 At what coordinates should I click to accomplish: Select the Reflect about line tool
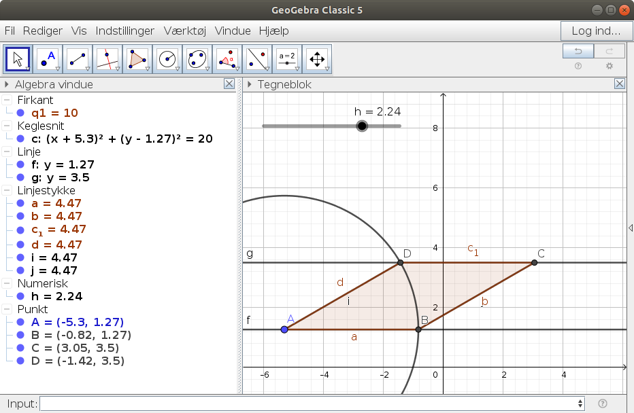click(257, 59)
